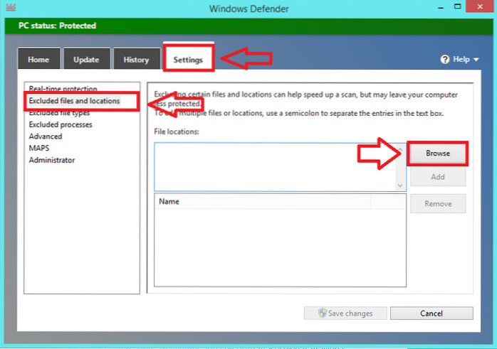Open the Advanced settings section
497x349 pixels.
(46, 136)
